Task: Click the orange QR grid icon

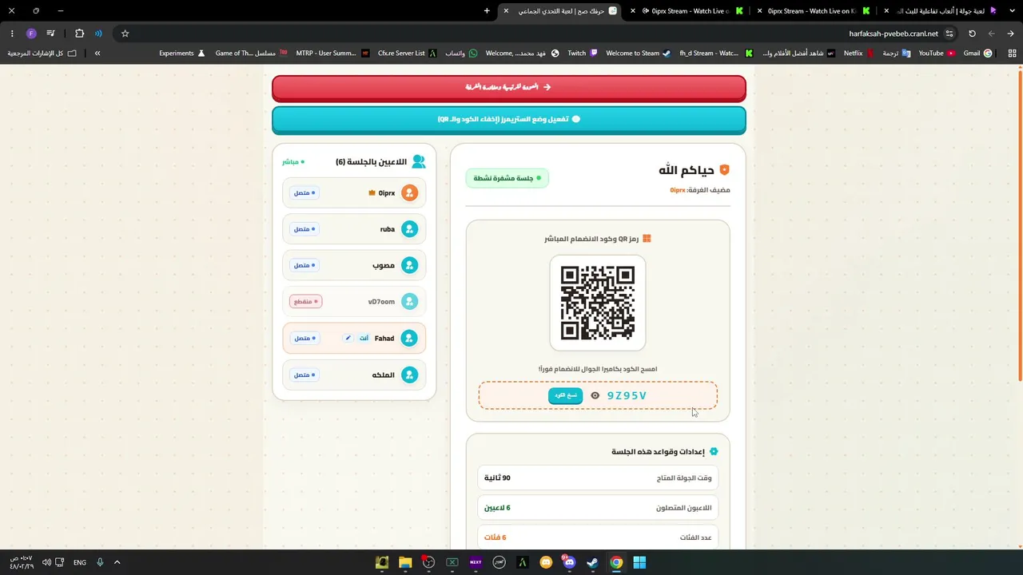Action: coord(647,239)
